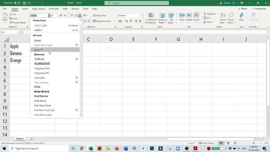This screenshot has height=152, width=270.
Task: Click the Bottom Align icon
Action: coord(80,15)
